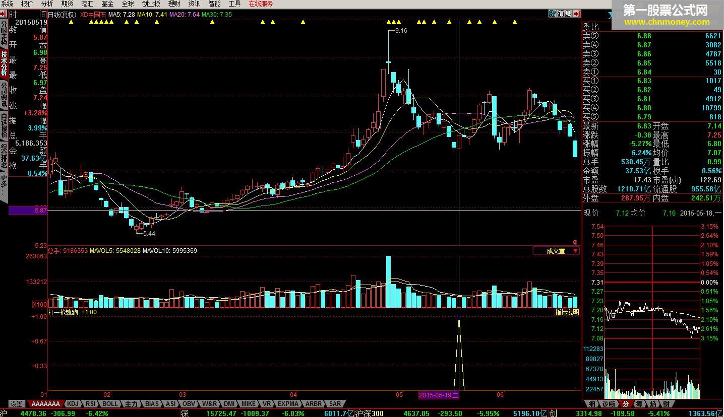Open the 创业板 menu
The height and width of the screenshot is (417, 724).
pos(151,4)
